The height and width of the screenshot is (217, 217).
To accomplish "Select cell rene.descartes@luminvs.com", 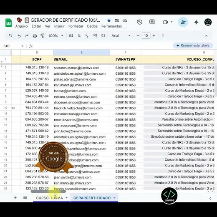I will (81, 120).
